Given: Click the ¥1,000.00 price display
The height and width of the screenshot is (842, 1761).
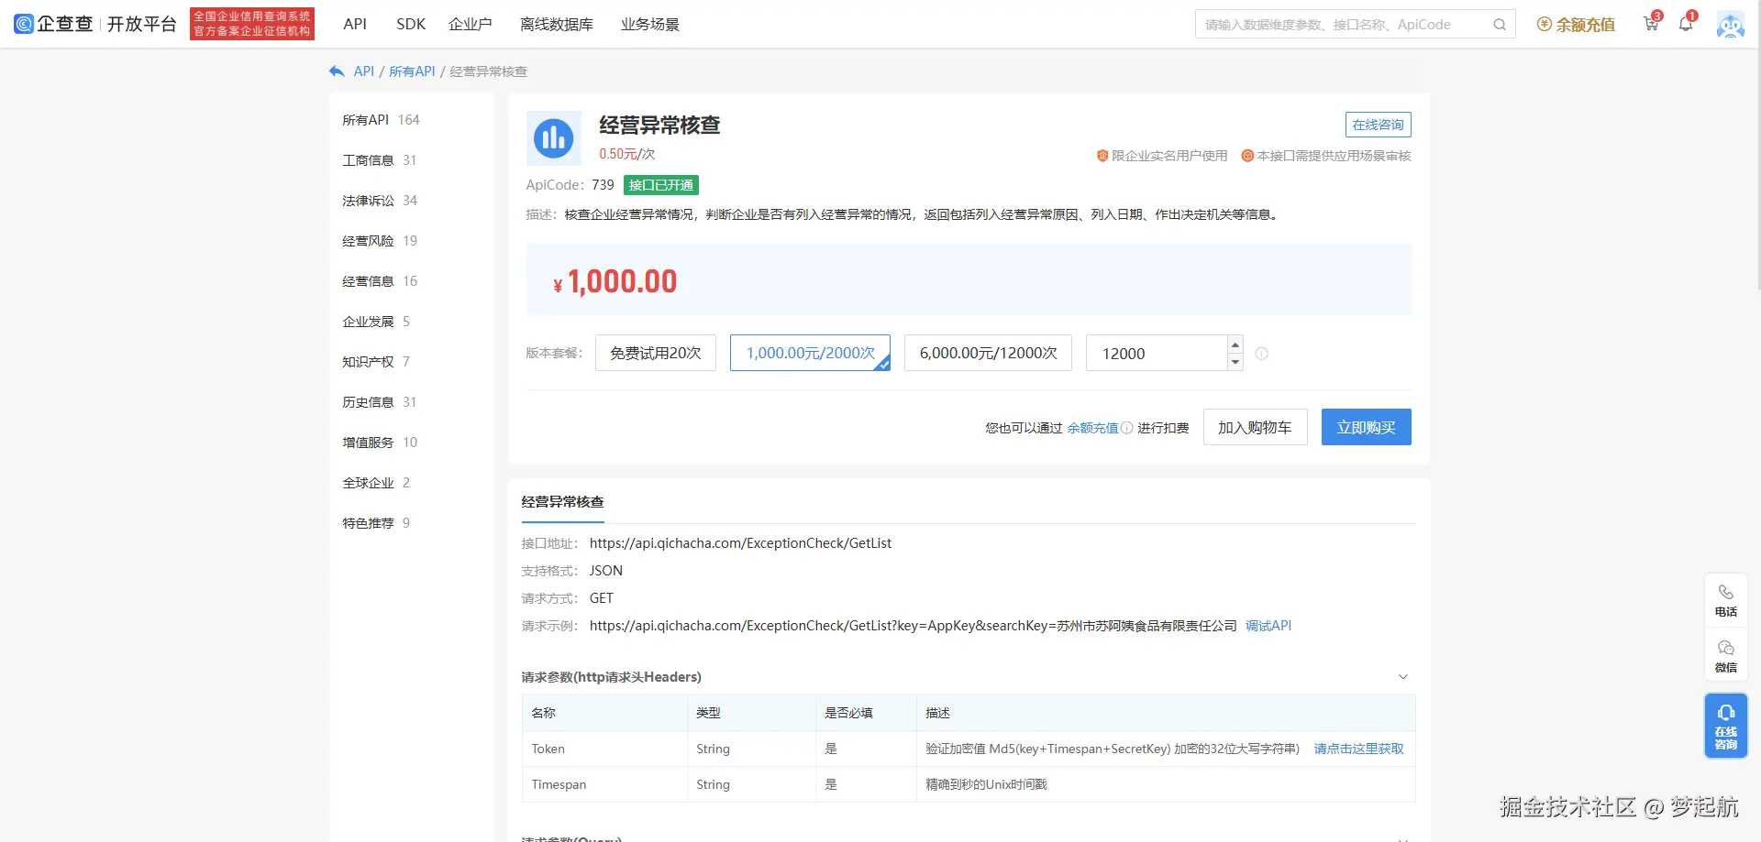Looking at the screenshot, I should point(615,281).
